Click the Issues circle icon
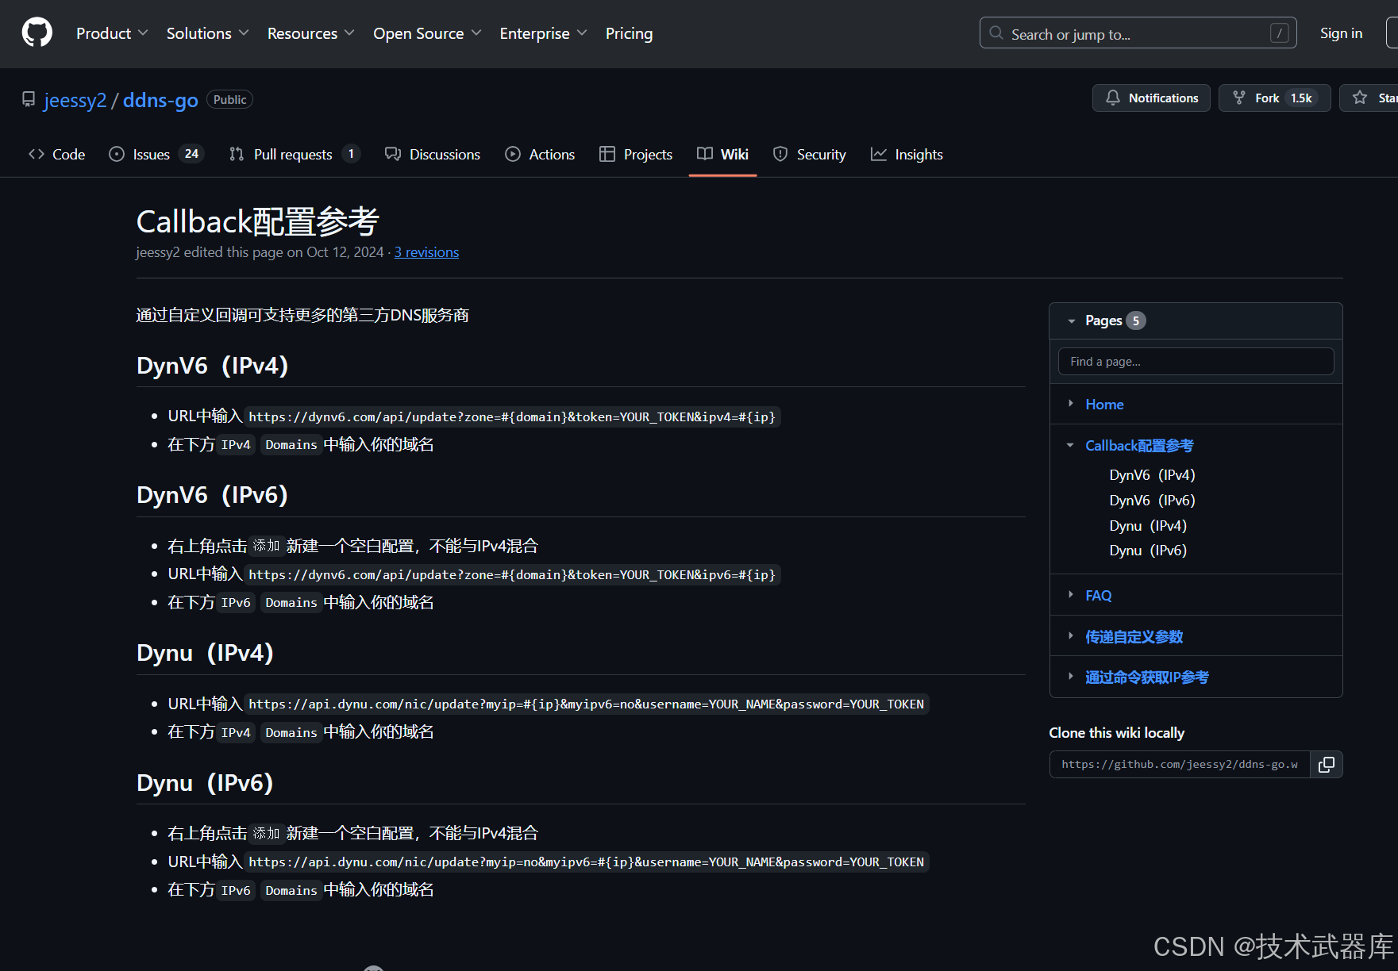 117,154
